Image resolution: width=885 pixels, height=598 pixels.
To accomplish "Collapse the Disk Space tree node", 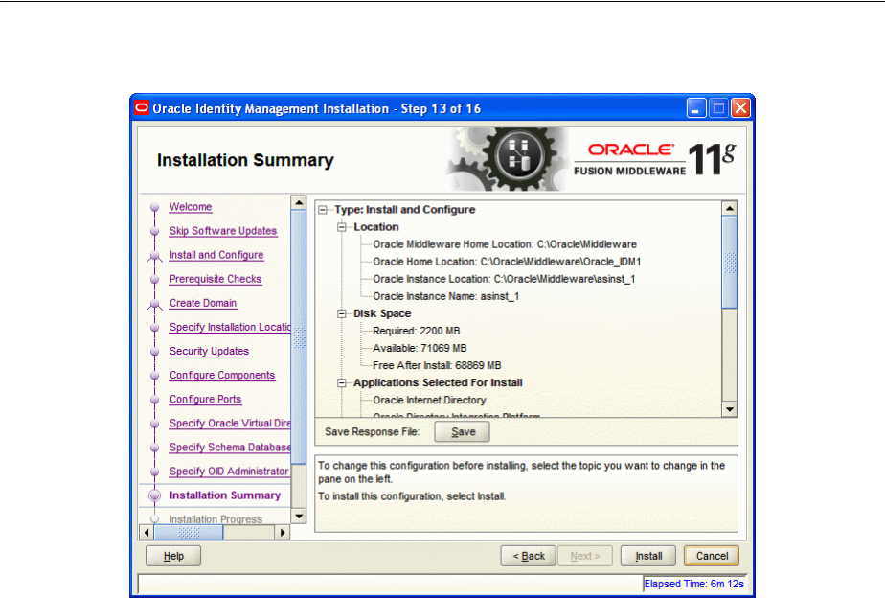I will coord(342,314).
